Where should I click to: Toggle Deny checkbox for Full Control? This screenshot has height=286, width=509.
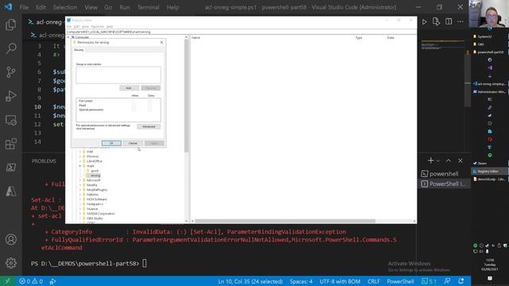pyautogui.click(x=150, y=101)
